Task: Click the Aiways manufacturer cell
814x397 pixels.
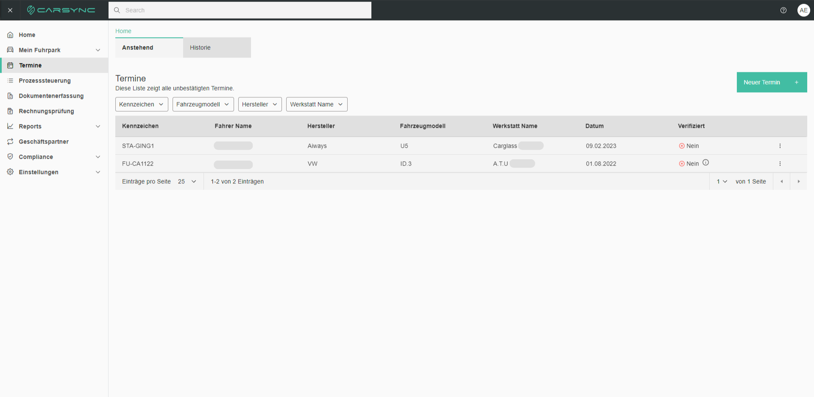Action: (x=317, y=146)
